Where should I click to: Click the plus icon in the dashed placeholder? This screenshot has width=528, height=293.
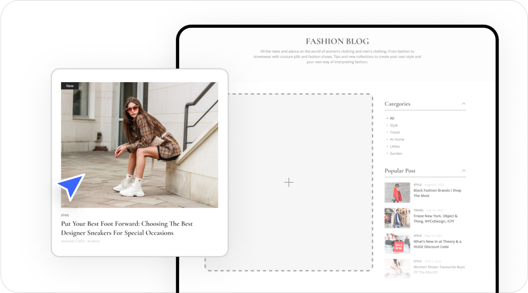click(x=288, y=183)
